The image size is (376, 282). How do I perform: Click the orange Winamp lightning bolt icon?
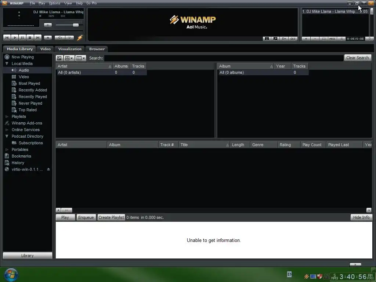tap(80, 38)
